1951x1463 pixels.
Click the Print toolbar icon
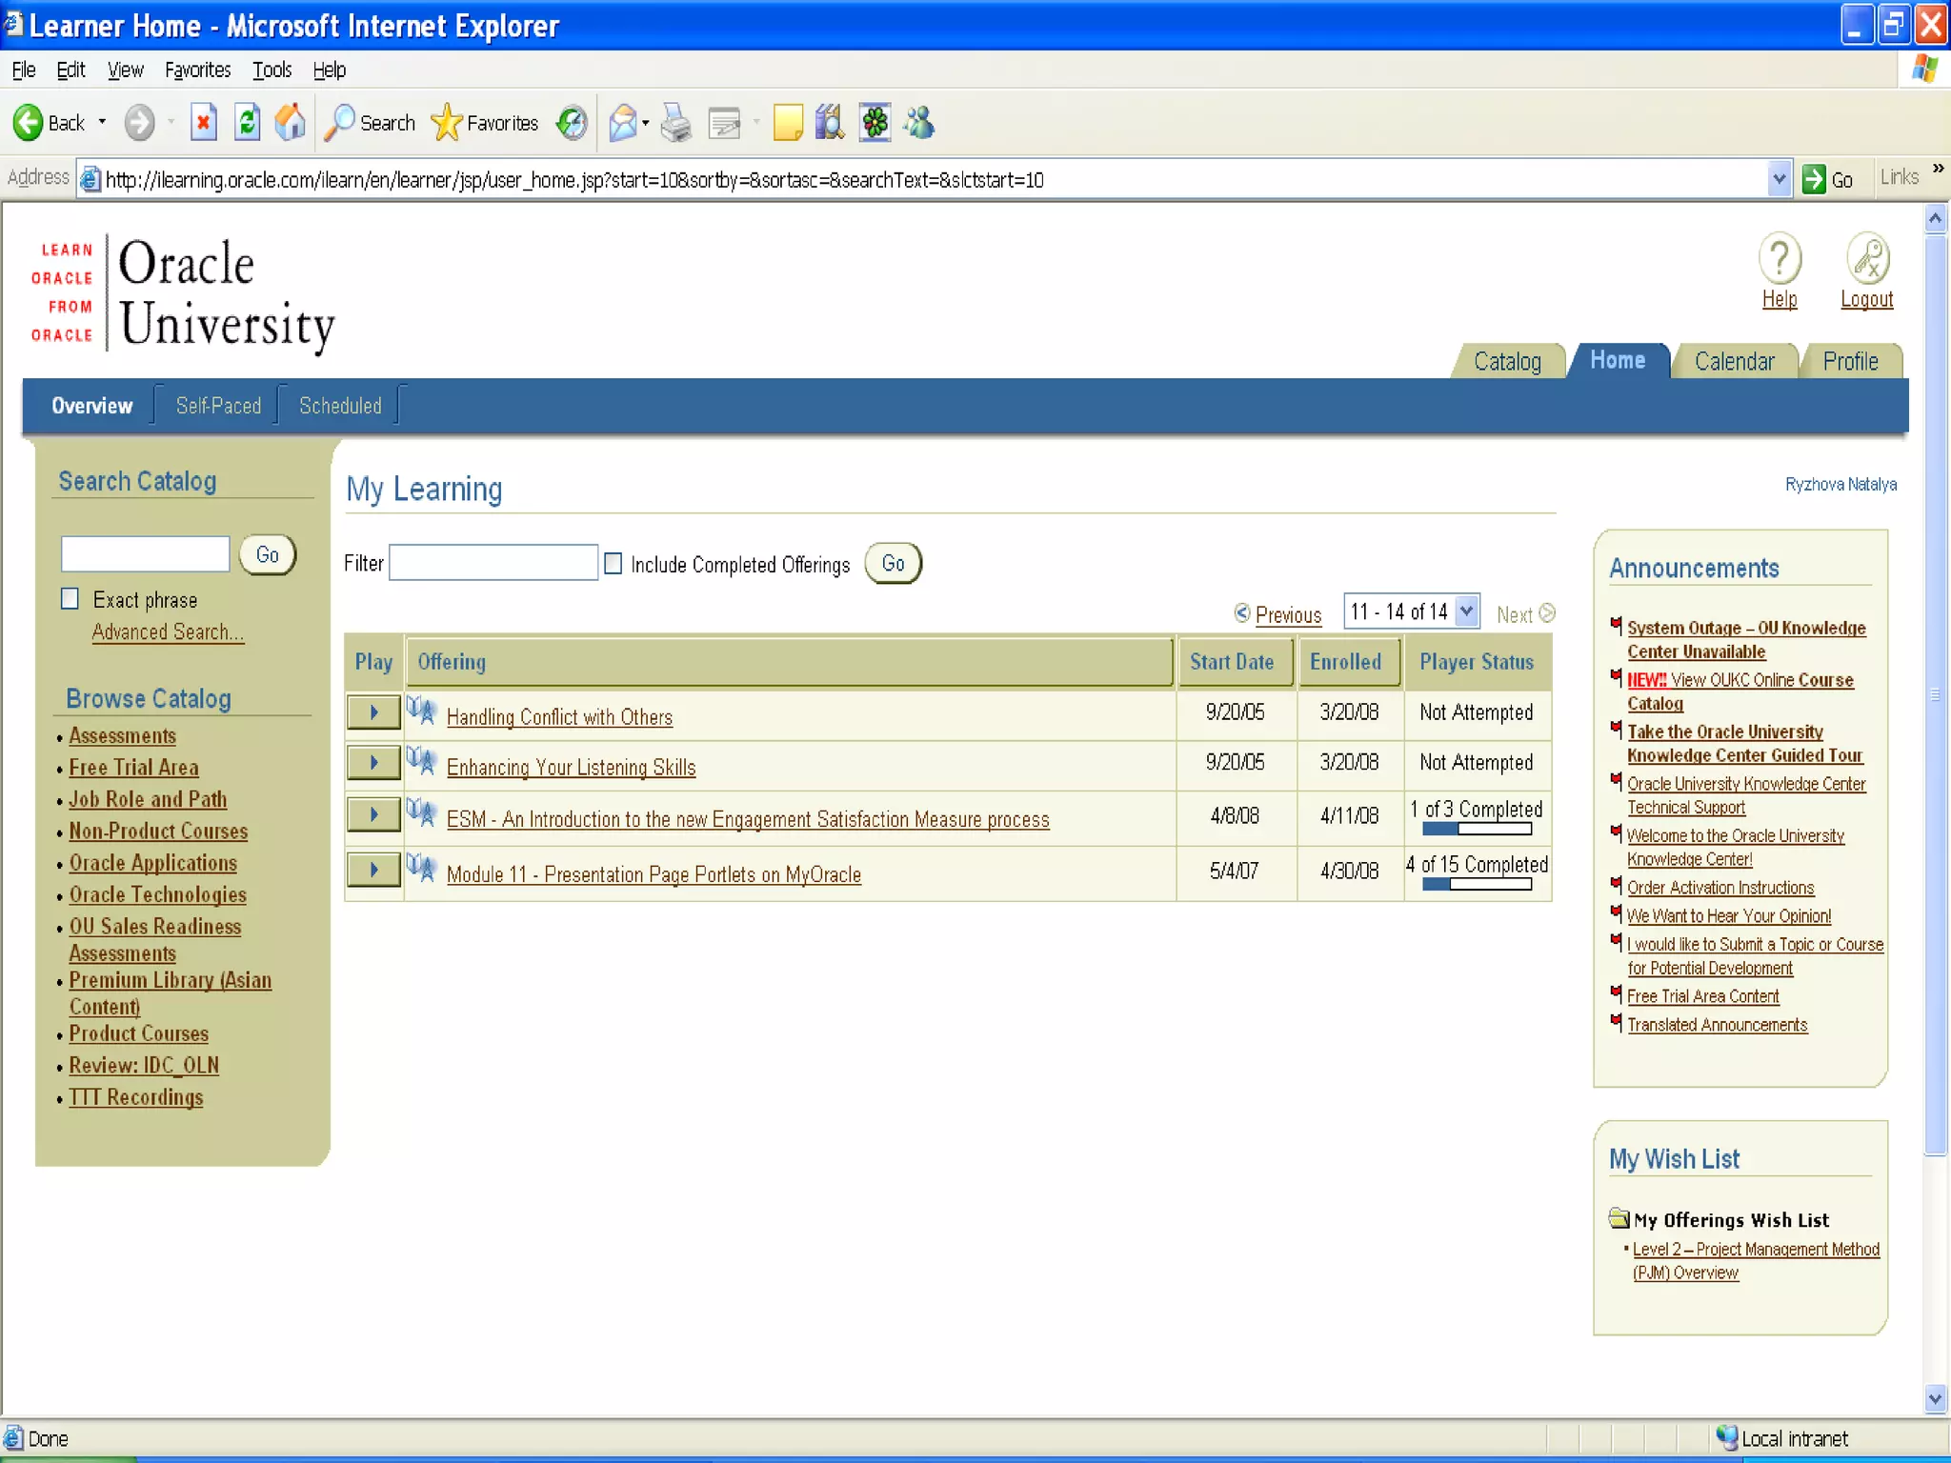coord(675,123)
